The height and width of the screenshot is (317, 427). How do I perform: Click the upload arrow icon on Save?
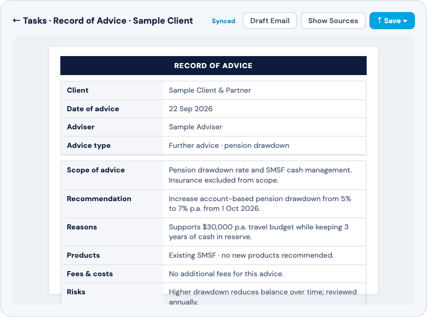[379, 20]
